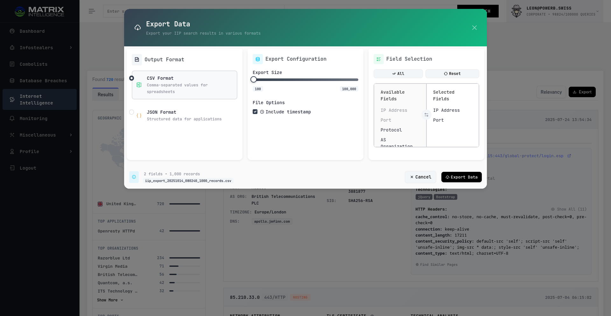Click the Logout icon in sidebar
611x316 pixels.
[x=12, y=168]
